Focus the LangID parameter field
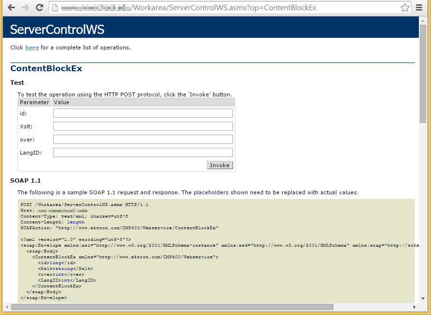Viewport: 431px width, 315px height. [143, 153]
